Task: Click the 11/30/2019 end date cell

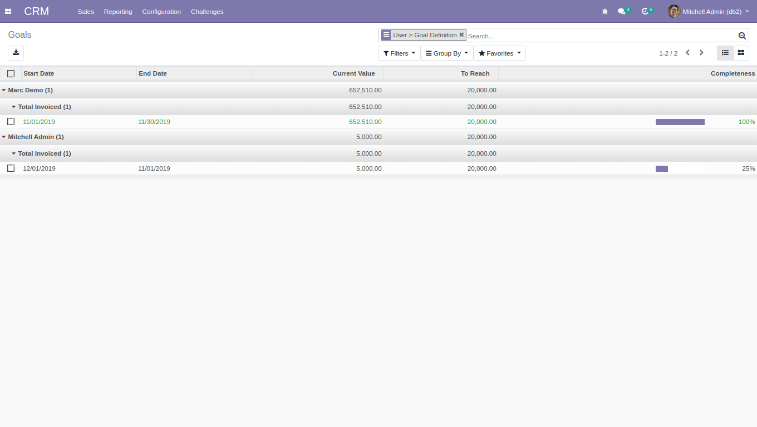Action: coord(154,122)
